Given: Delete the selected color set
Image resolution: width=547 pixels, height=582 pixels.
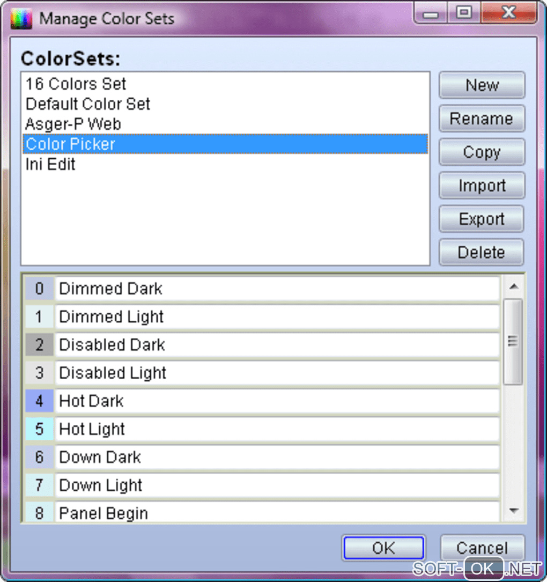Looking at the screenshot, I should [x=482, y=252].
